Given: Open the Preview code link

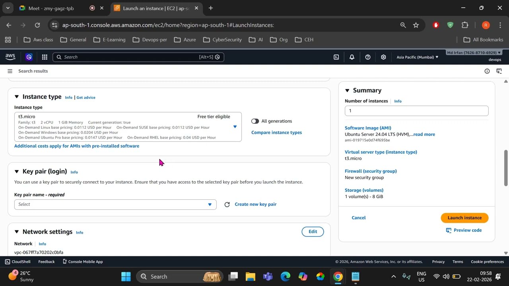Looking at the screenshot, I should (464, 230).
